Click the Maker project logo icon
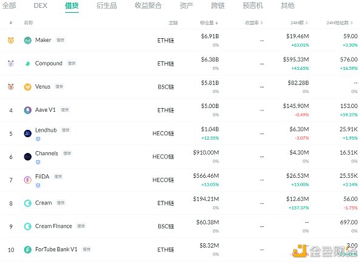The height and width of the screenshot is (264, 364). [x=28, y=41]
